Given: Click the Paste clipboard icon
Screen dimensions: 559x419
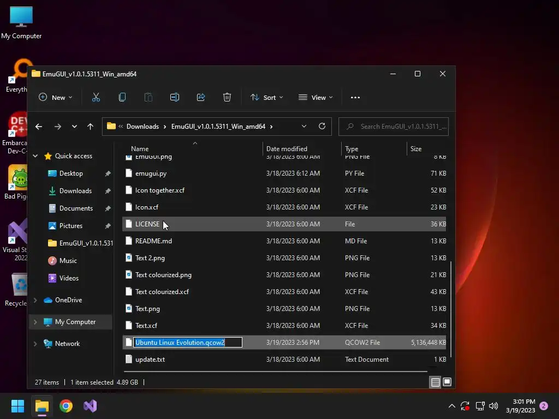Looking at the screenshot, I should pos(148,97).
